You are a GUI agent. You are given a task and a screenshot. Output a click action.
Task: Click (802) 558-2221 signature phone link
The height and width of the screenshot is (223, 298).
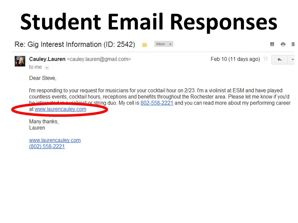pos(47,146)
